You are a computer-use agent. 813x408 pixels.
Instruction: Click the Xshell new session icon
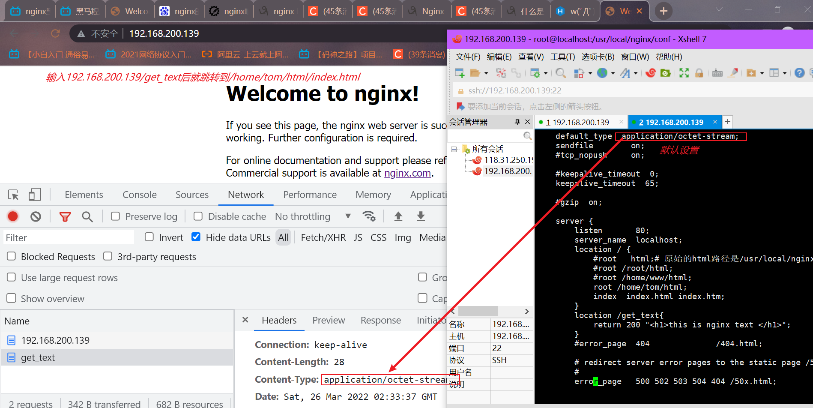pyautogui.click(x=460, y=73)
